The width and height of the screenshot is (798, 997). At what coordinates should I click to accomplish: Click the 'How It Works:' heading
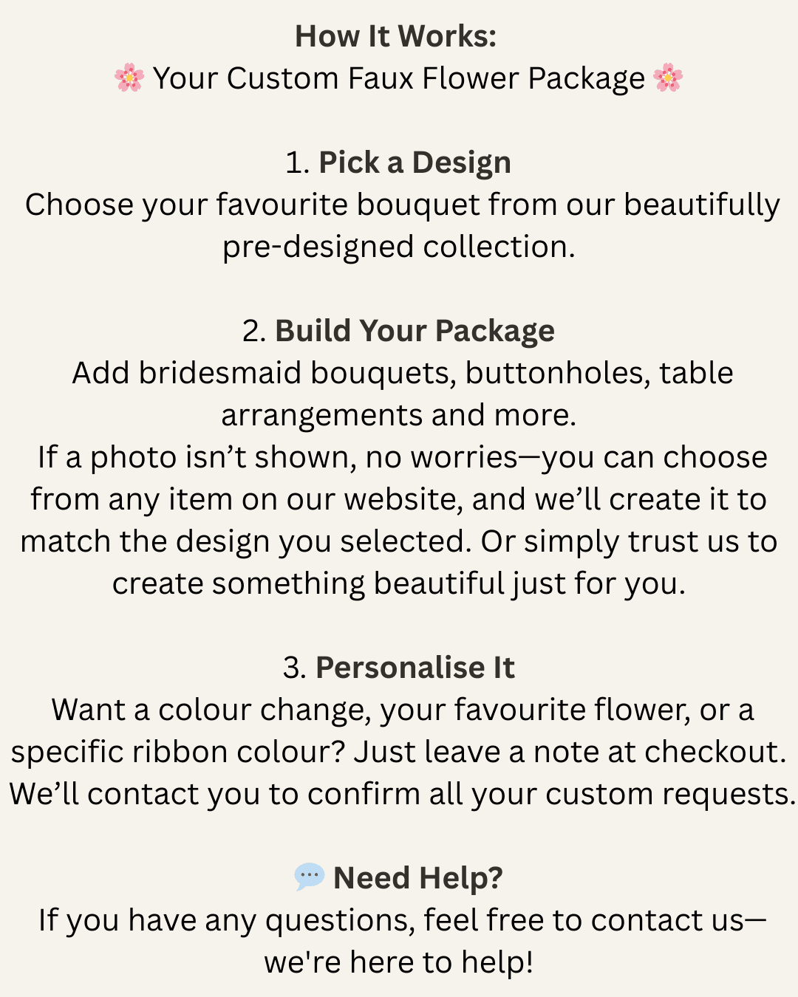(x=396, y=36)
